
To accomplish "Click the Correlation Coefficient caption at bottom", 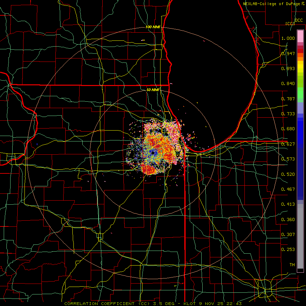I will [153, 304].
